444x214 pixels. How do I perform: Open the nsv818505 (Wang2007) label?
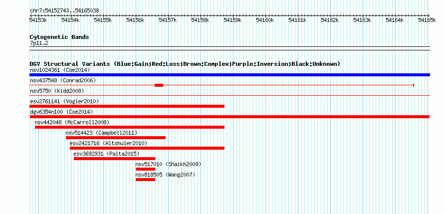165,175
